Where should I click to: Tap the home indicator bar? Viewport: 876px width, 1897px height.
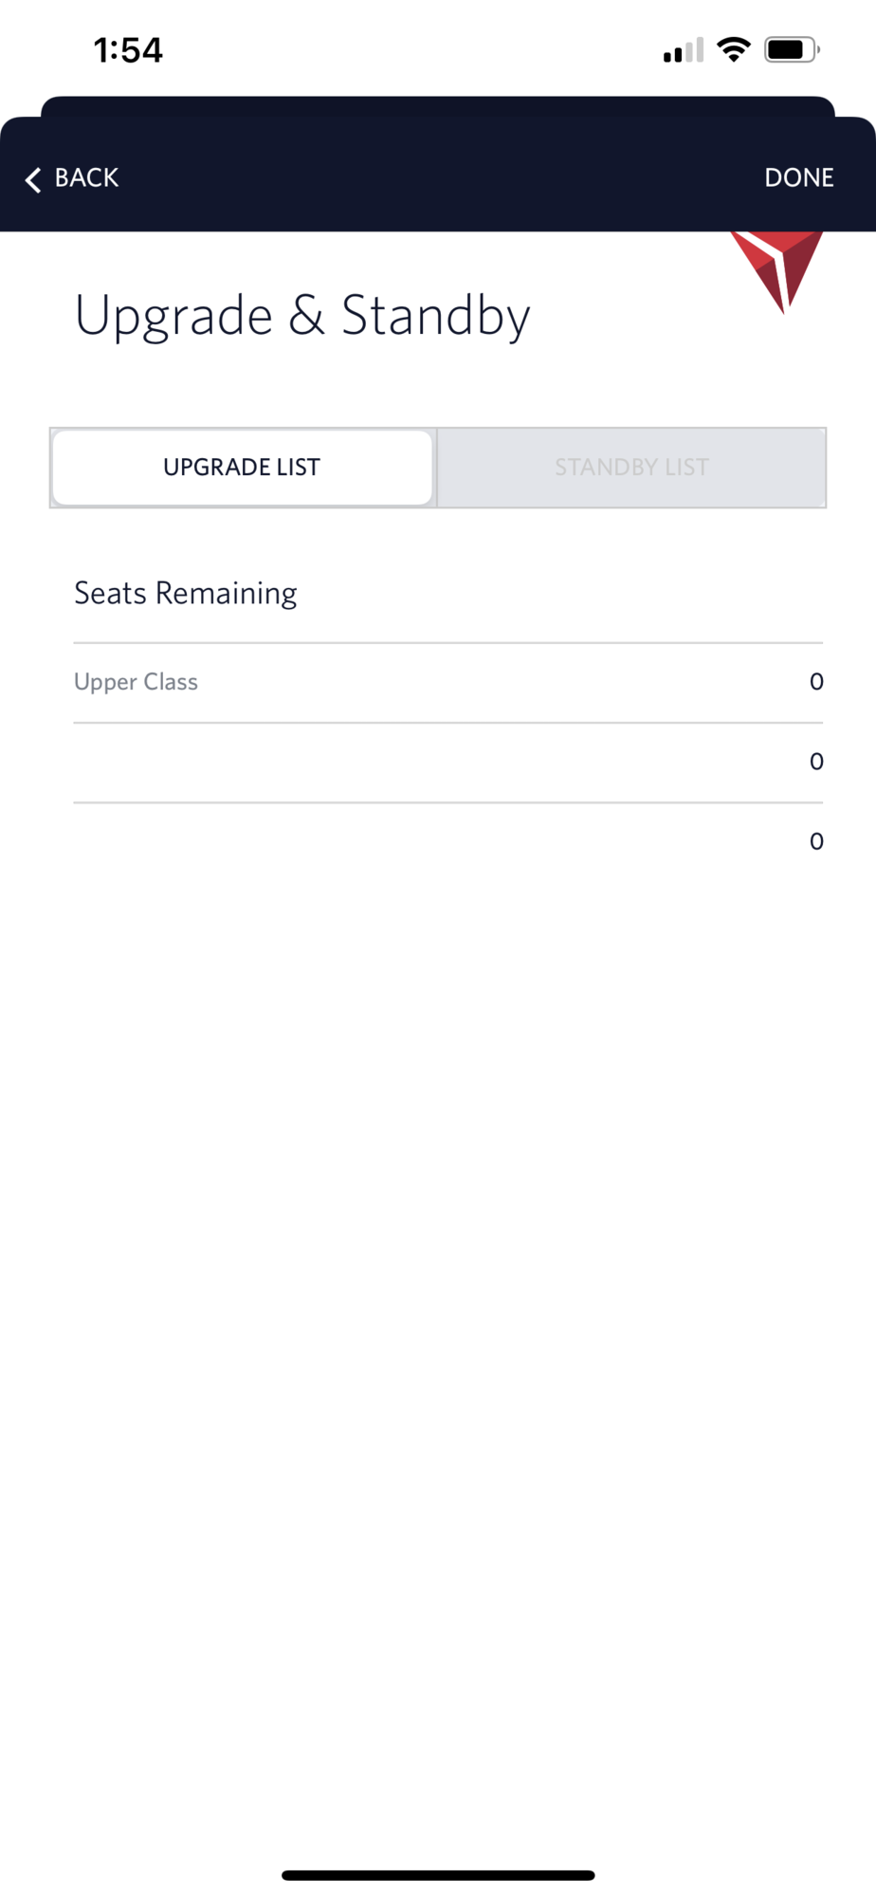click(438, 1875)
